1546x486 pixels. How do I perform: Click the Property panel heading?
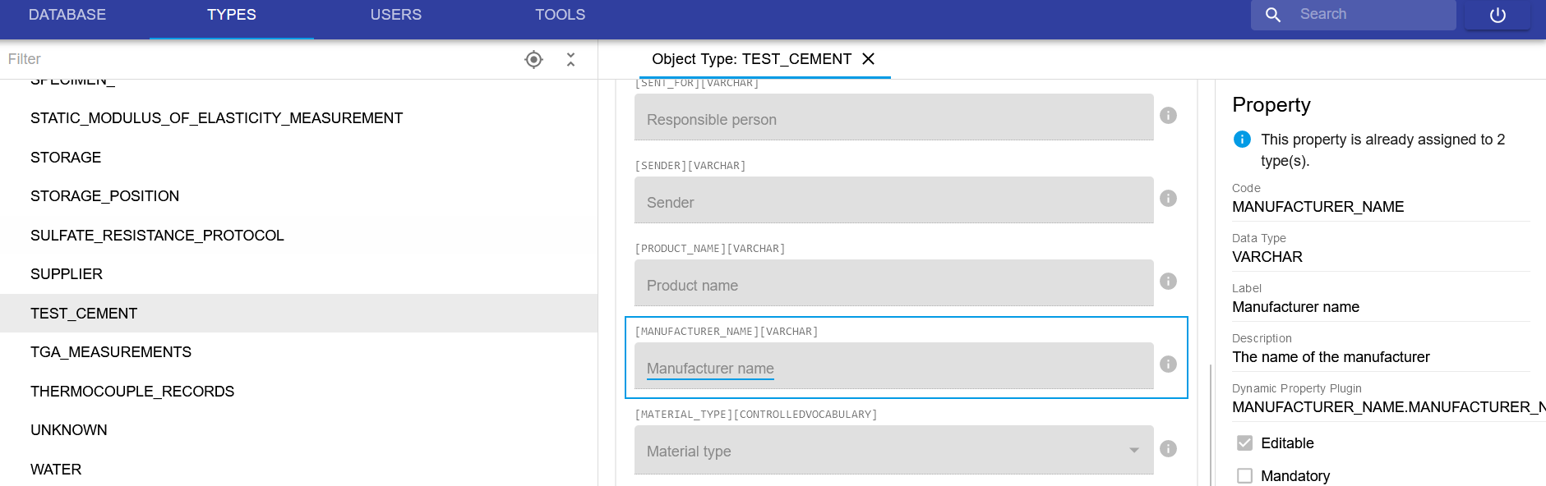pos(1271,105)
